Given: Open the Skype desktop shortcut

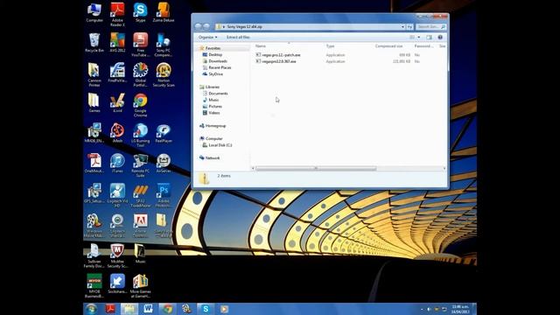Looking at the screenshot, I should (140, 12).
